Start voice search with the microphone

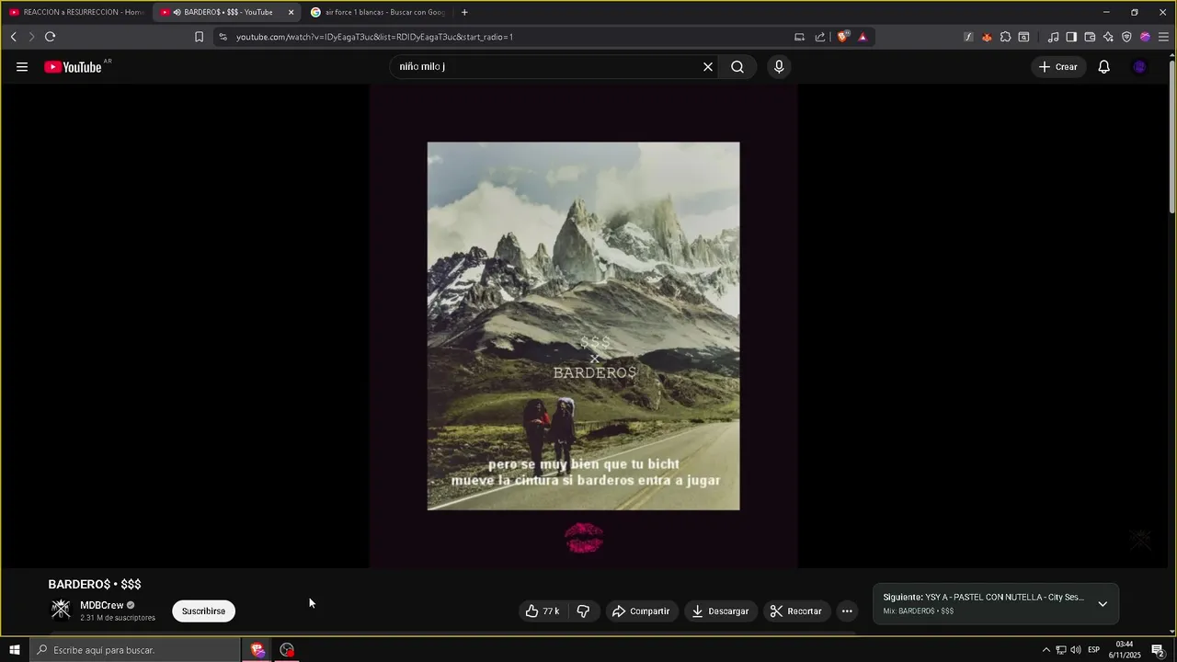click(779, 67)
